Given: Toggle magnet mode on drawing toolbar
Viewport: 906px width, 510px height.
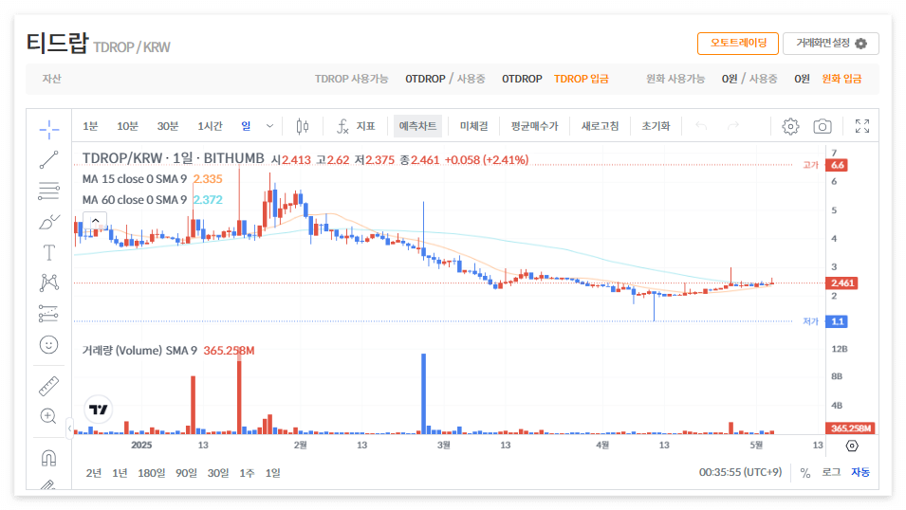Looking at the screenshot, I should [x=49, y=458].
